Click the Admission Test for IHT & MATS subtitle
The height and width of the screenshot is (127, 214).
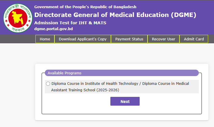click(x=70, y=23)
